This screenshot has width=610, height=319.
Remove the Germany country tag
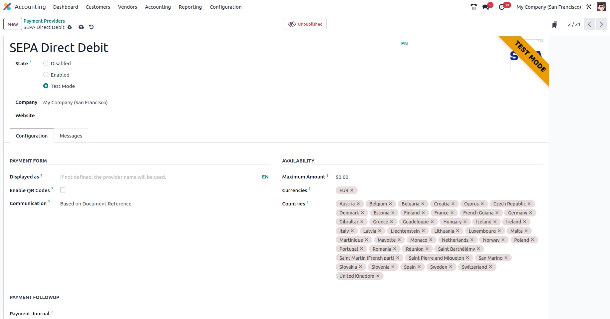click(x=531, y=213)
